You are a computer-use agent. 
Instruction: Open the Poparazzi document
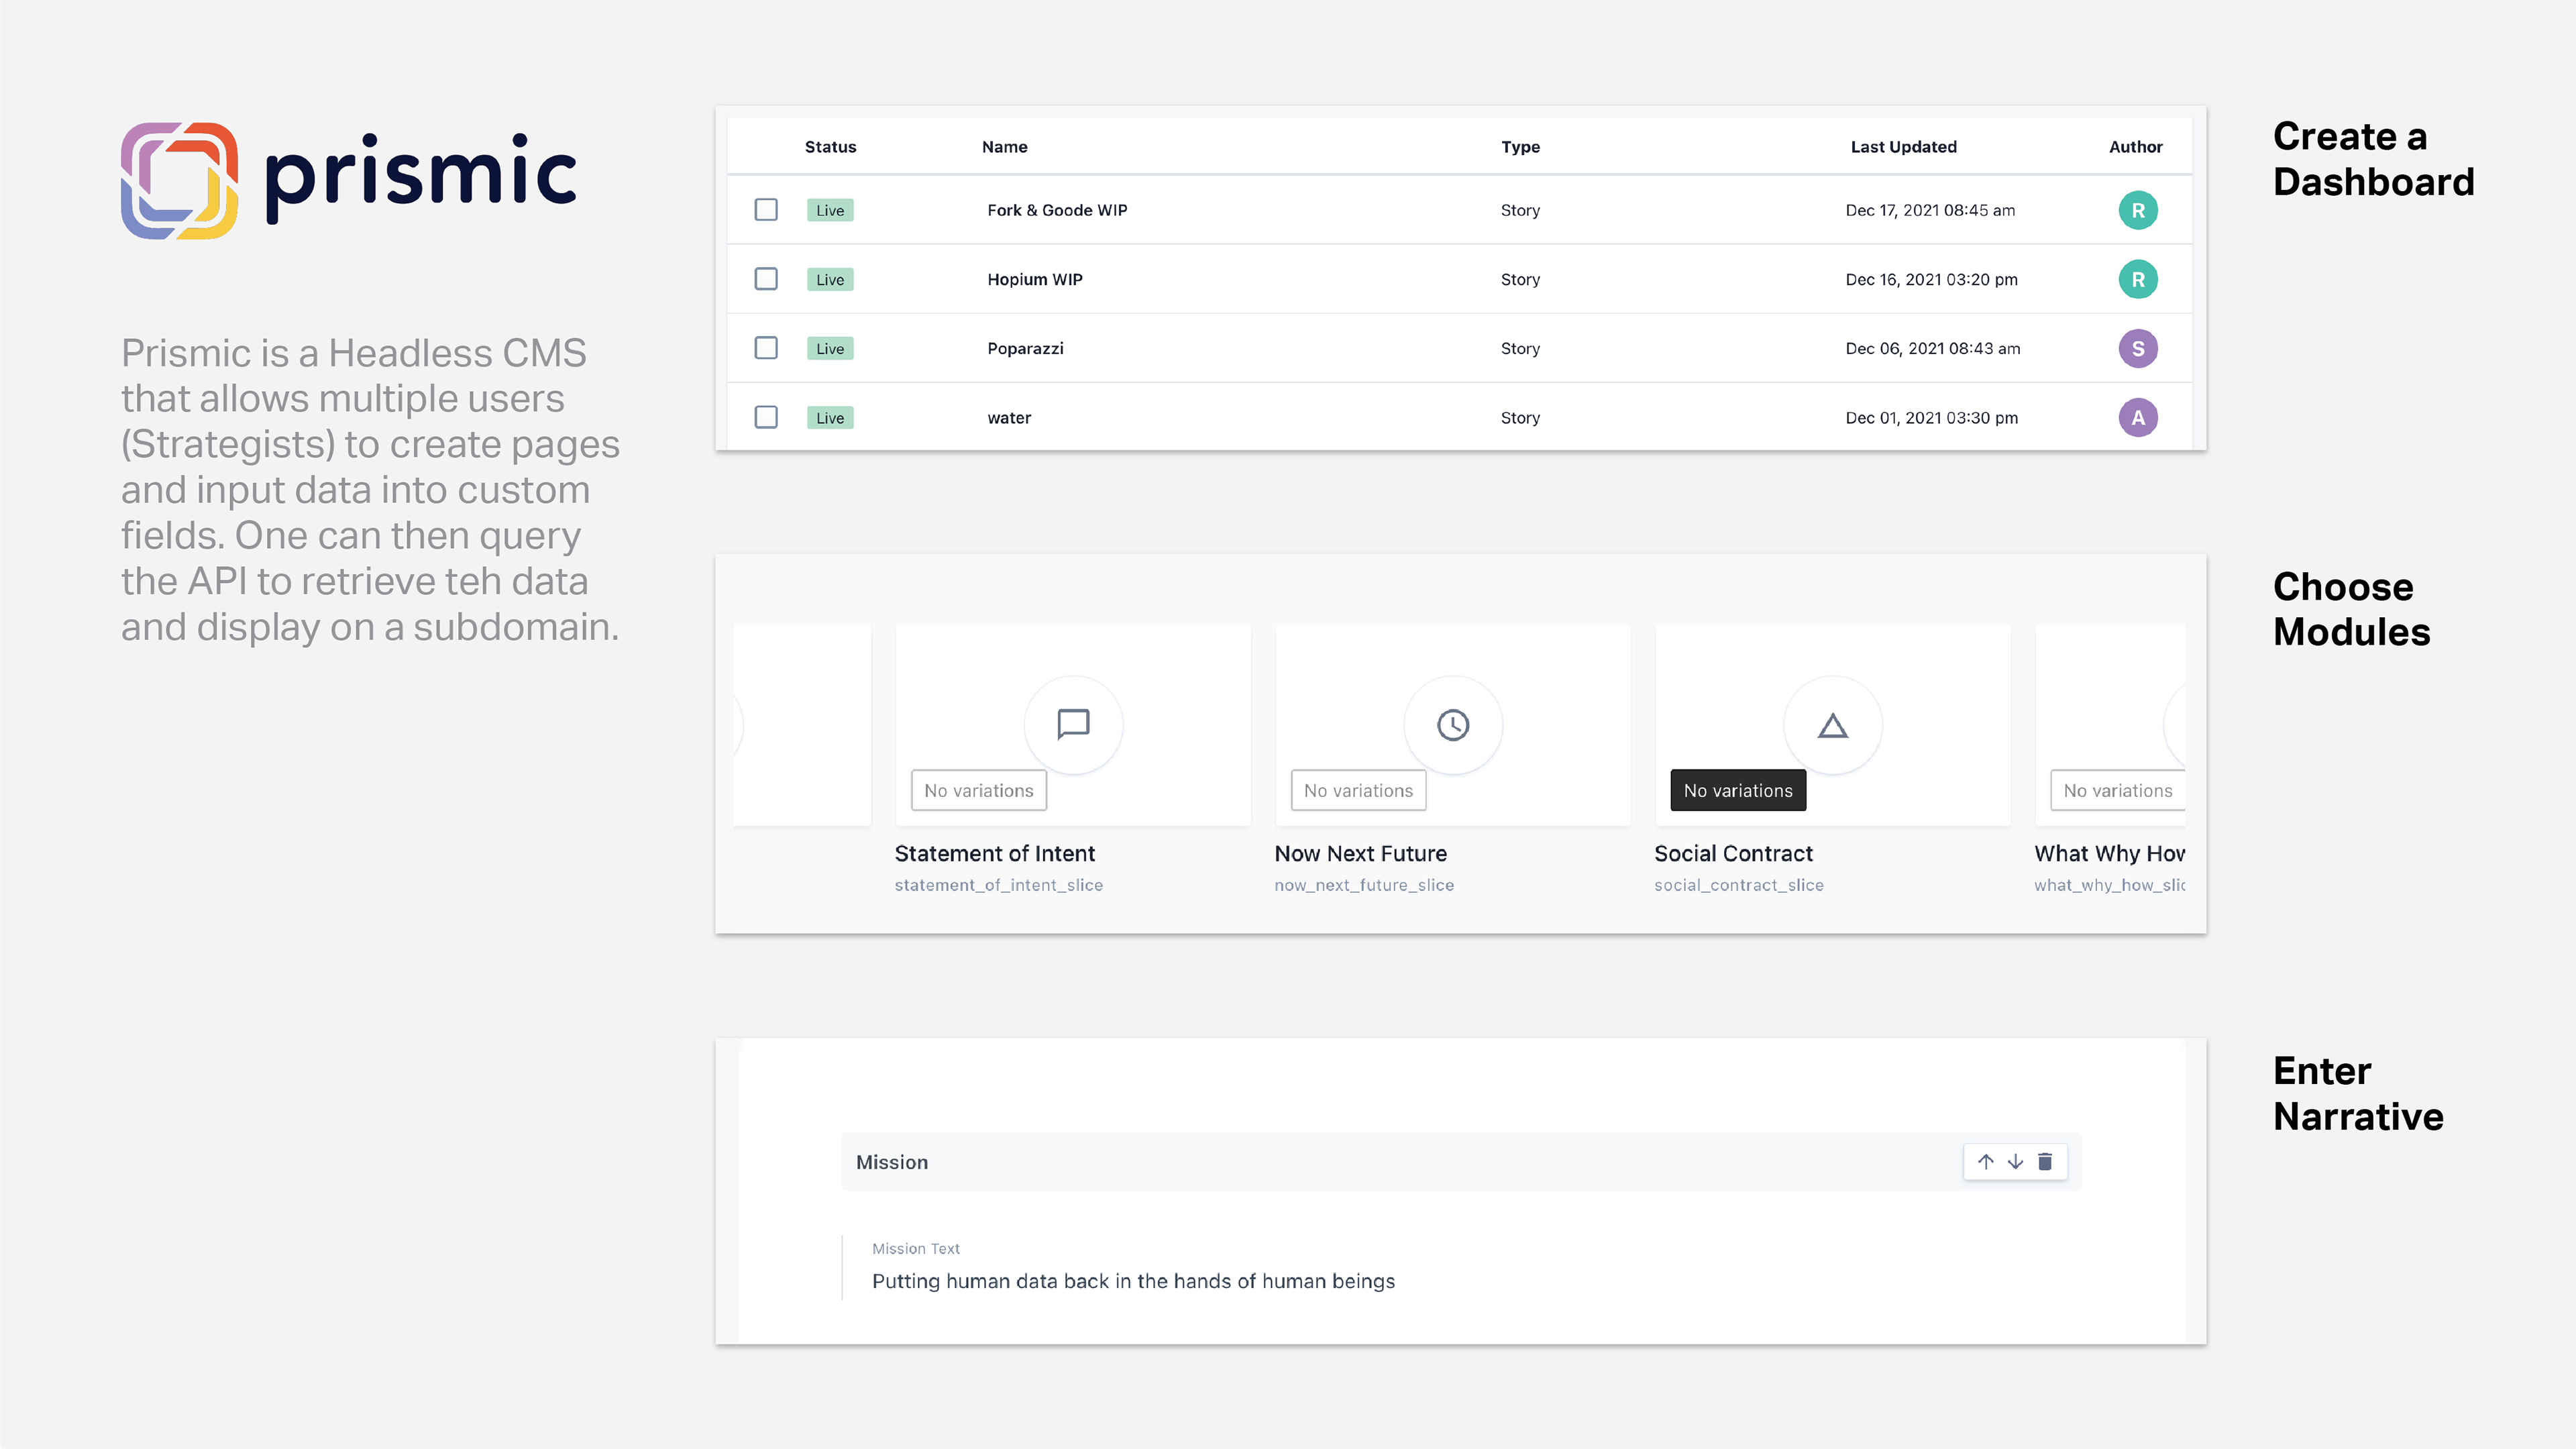1025,348
